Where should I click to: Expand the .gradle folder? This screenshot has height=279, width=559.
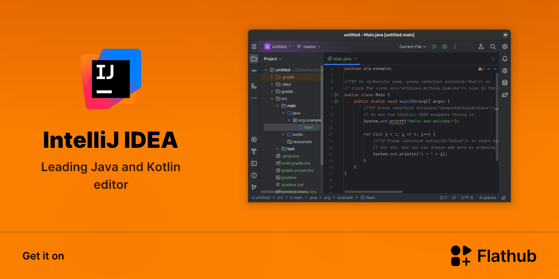pos(272,77)
